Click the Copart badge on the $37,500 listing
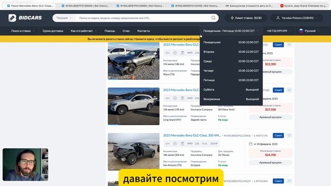Image resolution: width=331 pixels, height=186 pixels. (x=278, y=90)
